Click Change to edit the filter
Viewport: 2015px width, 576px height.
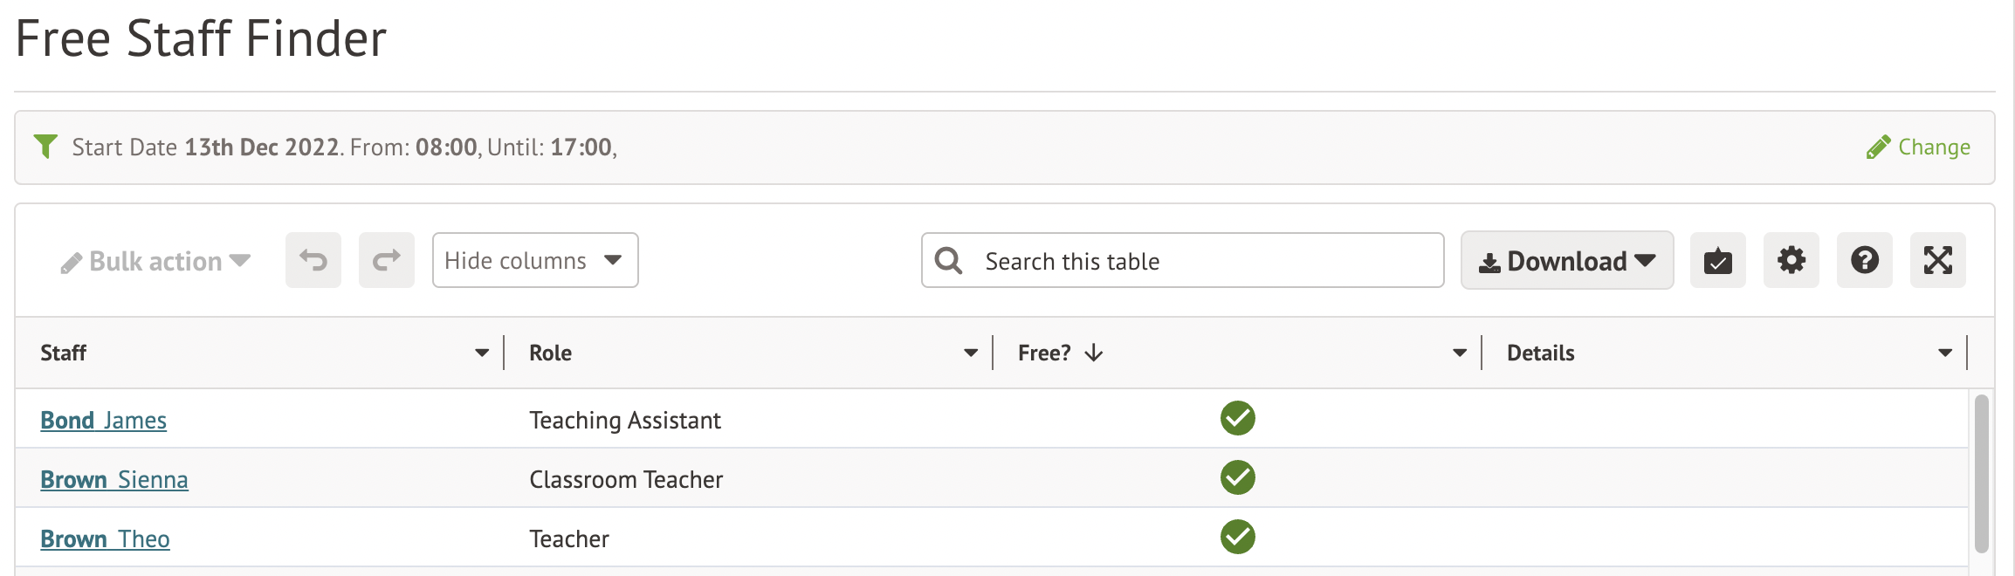[x=1918, y=147]
